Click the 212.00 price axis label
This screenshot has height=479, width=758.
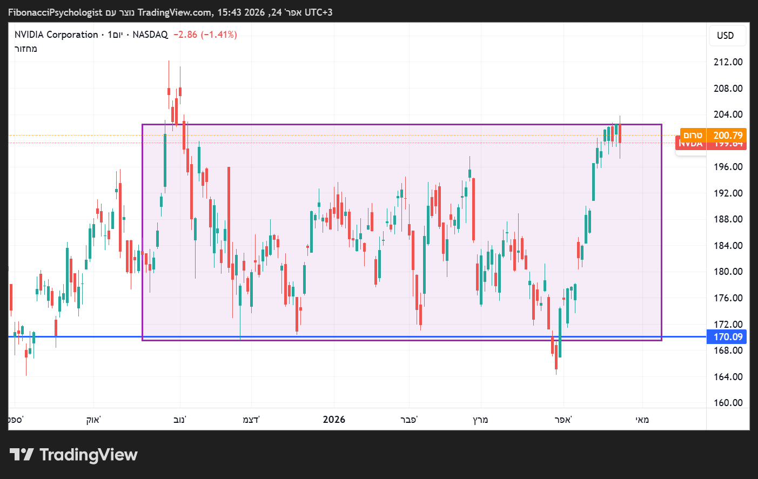click(x=728, y=62)
